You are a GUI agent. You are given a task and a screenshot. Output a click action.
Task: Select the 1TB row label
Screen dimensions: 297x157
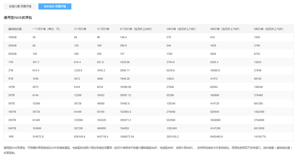tap(11, 62)
